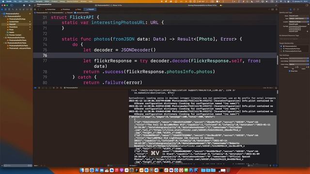Switch to the Photo editor tab
Screen dimensions: 310x174
coord(78,9)
